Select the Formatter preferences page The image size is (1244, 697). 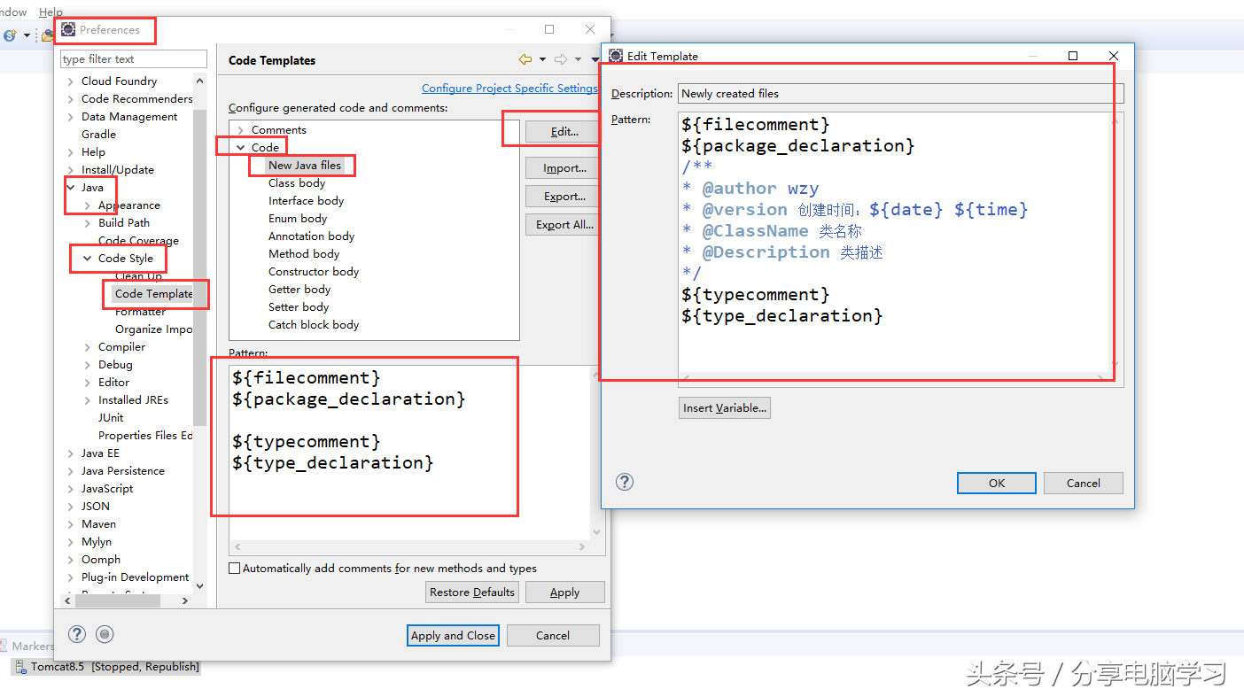(140, 312)
